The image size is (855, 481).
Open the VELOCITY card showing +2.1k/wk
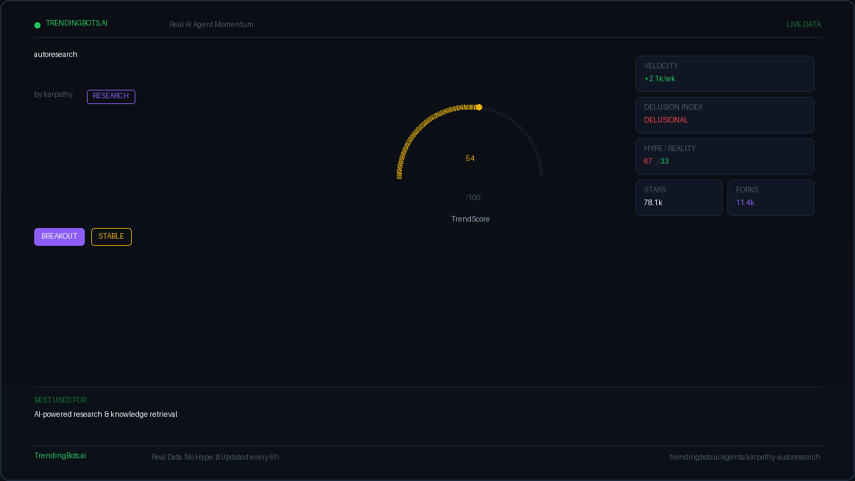pos(725,73)
